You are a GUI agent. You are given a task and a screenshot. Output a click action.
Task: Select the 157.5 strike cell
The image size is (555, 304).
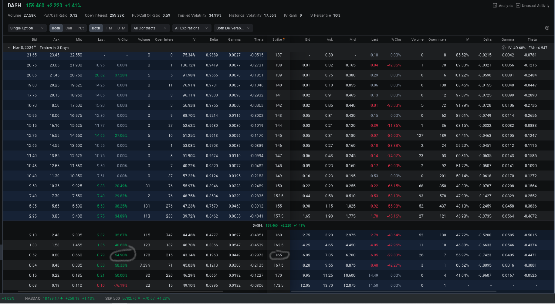[x=279, y=216]
